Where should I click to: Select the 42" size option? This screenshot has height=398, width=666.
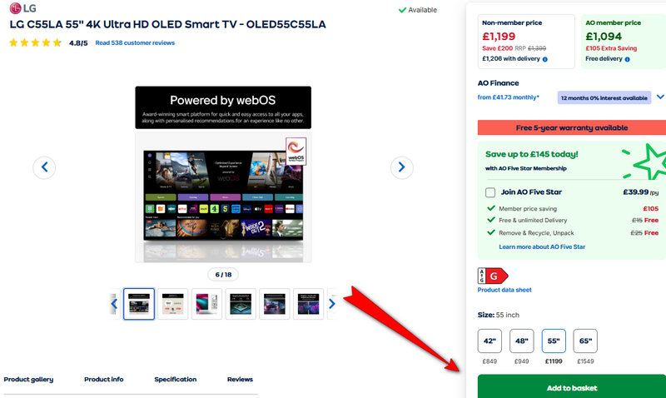coord(490,341)
